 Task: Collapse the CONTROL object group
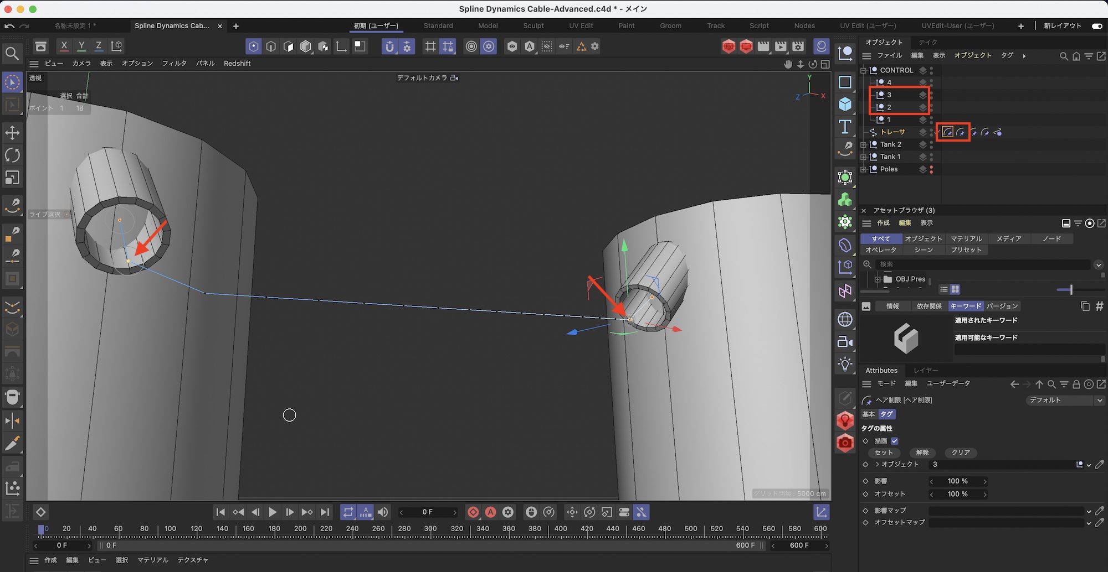(864, 70)
